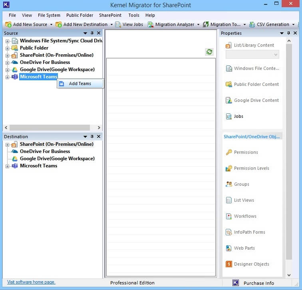The image size is (302, 290).
Task: Expand the Public Folder source node
Action: point(7,48)
